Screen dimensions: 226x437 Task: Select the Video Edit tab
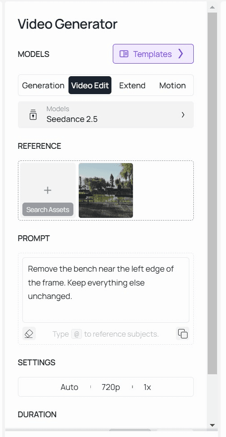[90, 85]
